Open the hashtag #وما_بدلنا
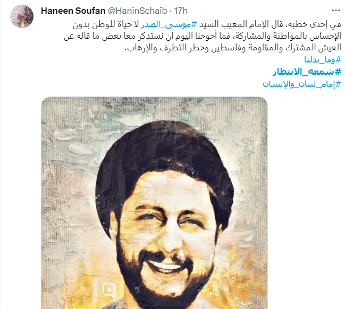This screenshot has height=309, width=345. (323, 59)
